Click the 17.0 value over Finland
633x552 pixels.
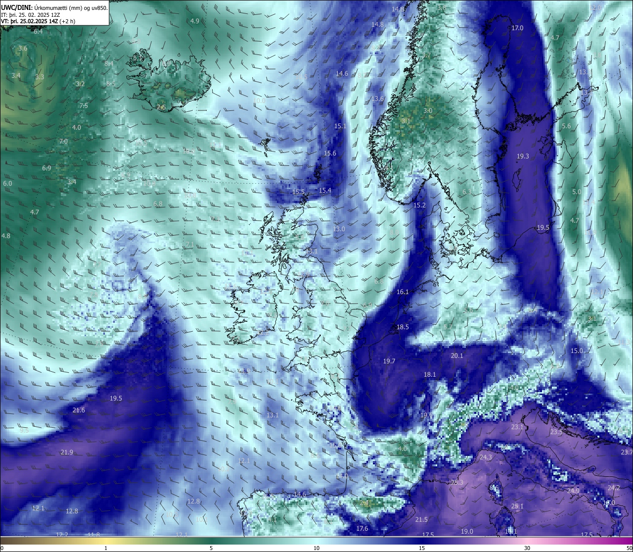(x=517, y=28)
